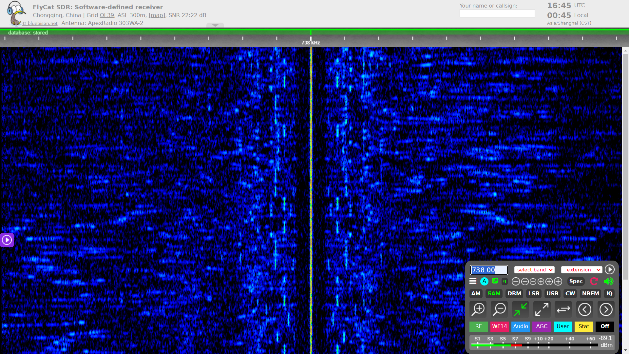Click the page right circled arrow icon
The image size is (629, 354).
click(x=606, y=309)
